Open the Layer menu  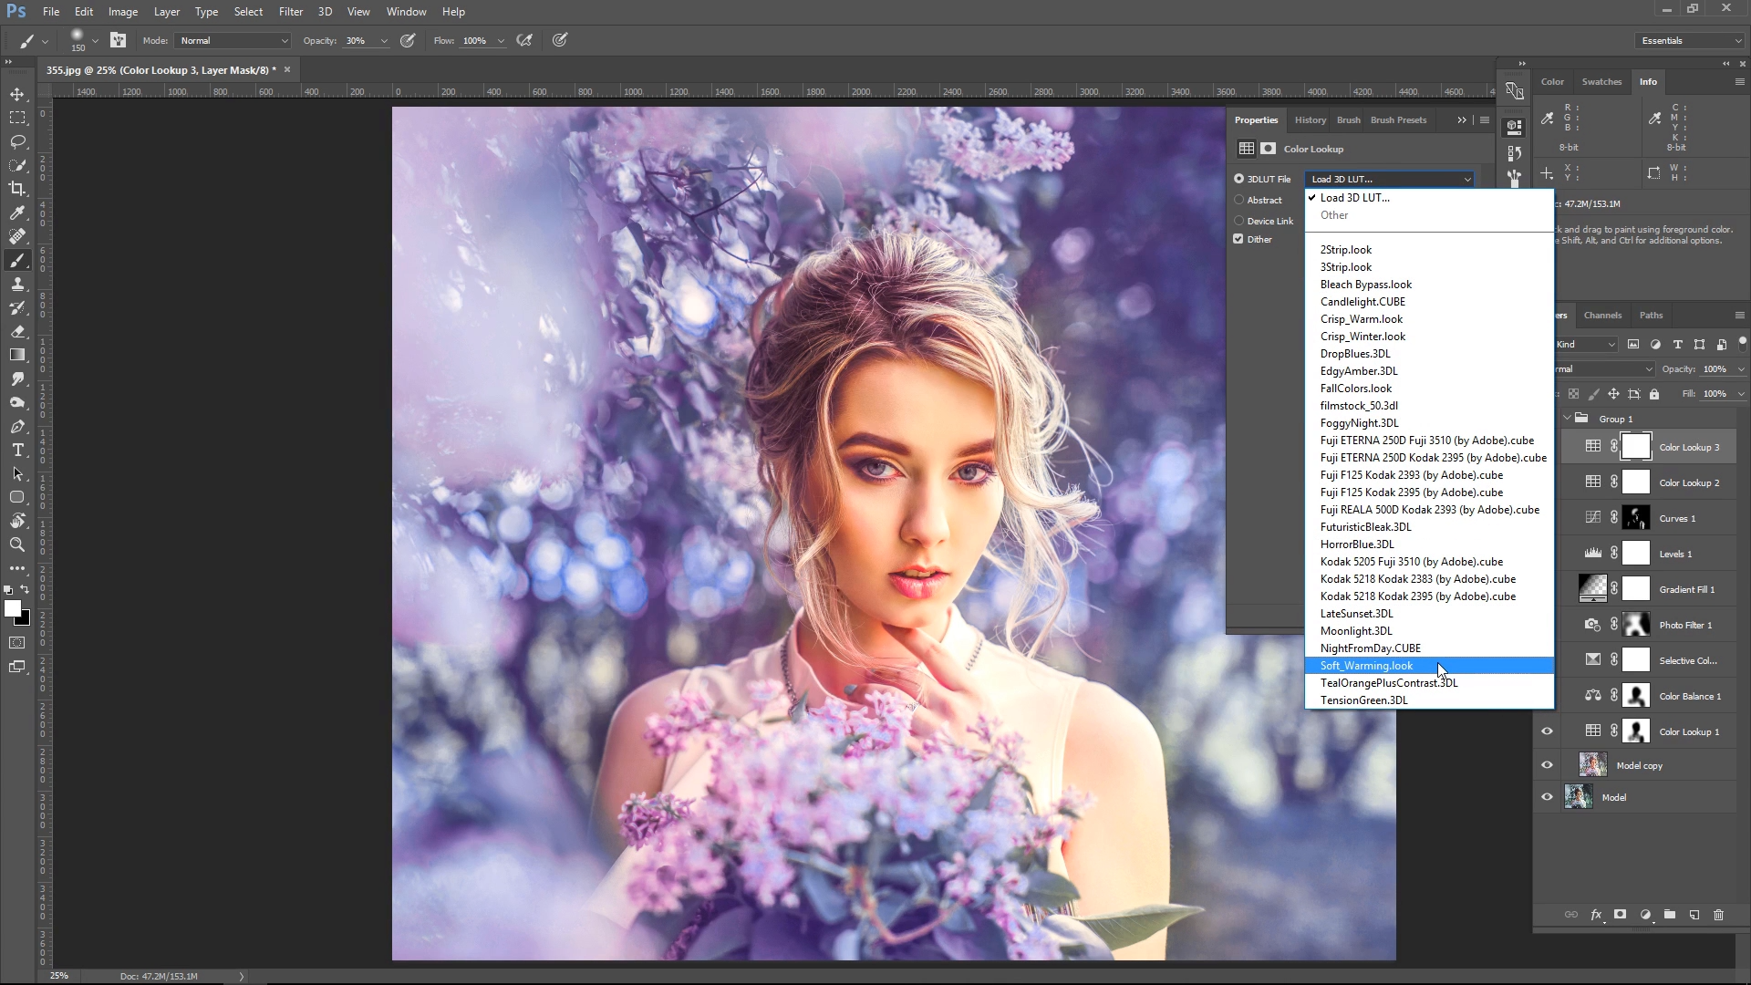tap(166, 12)
